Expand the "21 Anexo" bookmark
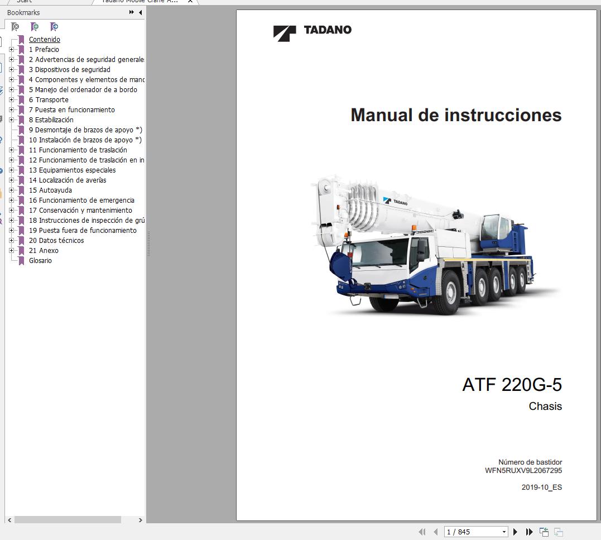This screenshot has height=540, width=601. (12, 250)
